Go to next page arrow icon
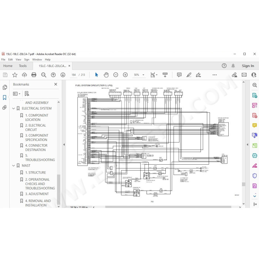This screenshot has width=259, height=259. pyautogui.click(x=63, y=75)
